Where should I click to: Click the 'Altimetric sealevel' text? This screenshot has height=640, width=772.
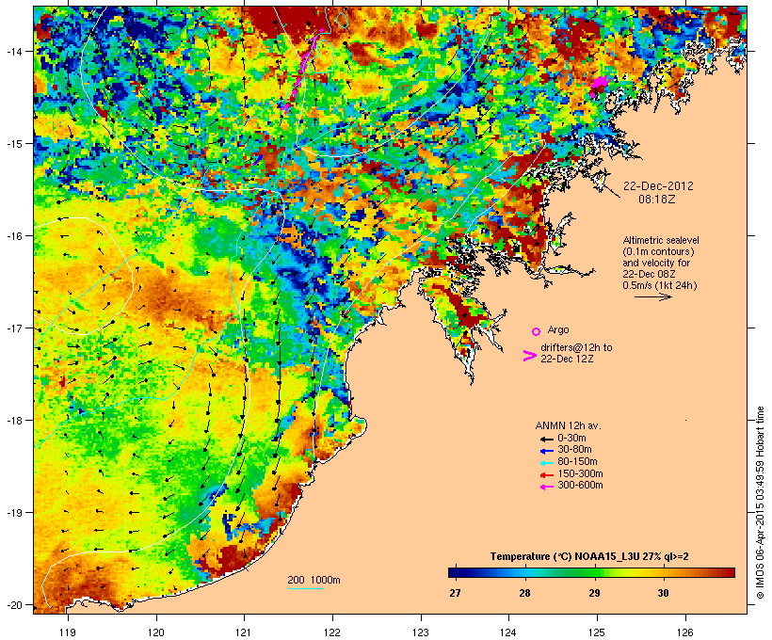(x=661, y=240)
